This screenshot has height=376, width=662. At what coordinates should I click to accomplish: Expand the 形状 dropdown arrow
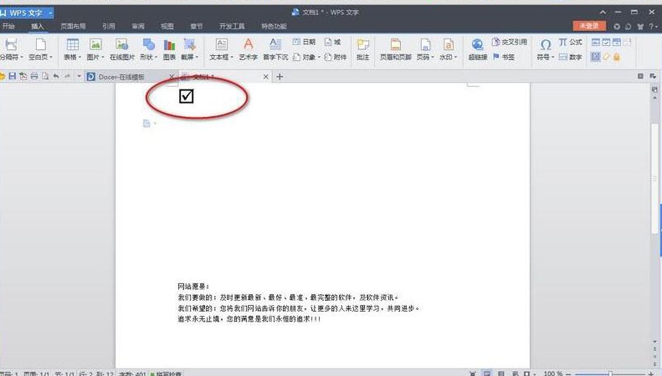pyautogui.click(x=156, y=57)
